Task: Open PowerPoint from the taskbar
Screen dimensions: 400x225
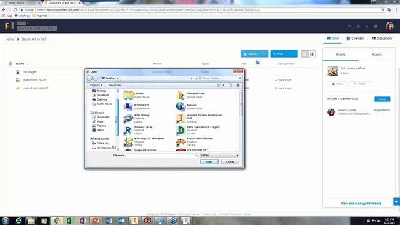Action: point(96,221)
